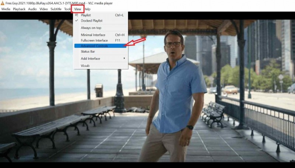The image size is (295, 168).
Task: Choose Playlist from the View menu
Action: (x=101, y=15)
